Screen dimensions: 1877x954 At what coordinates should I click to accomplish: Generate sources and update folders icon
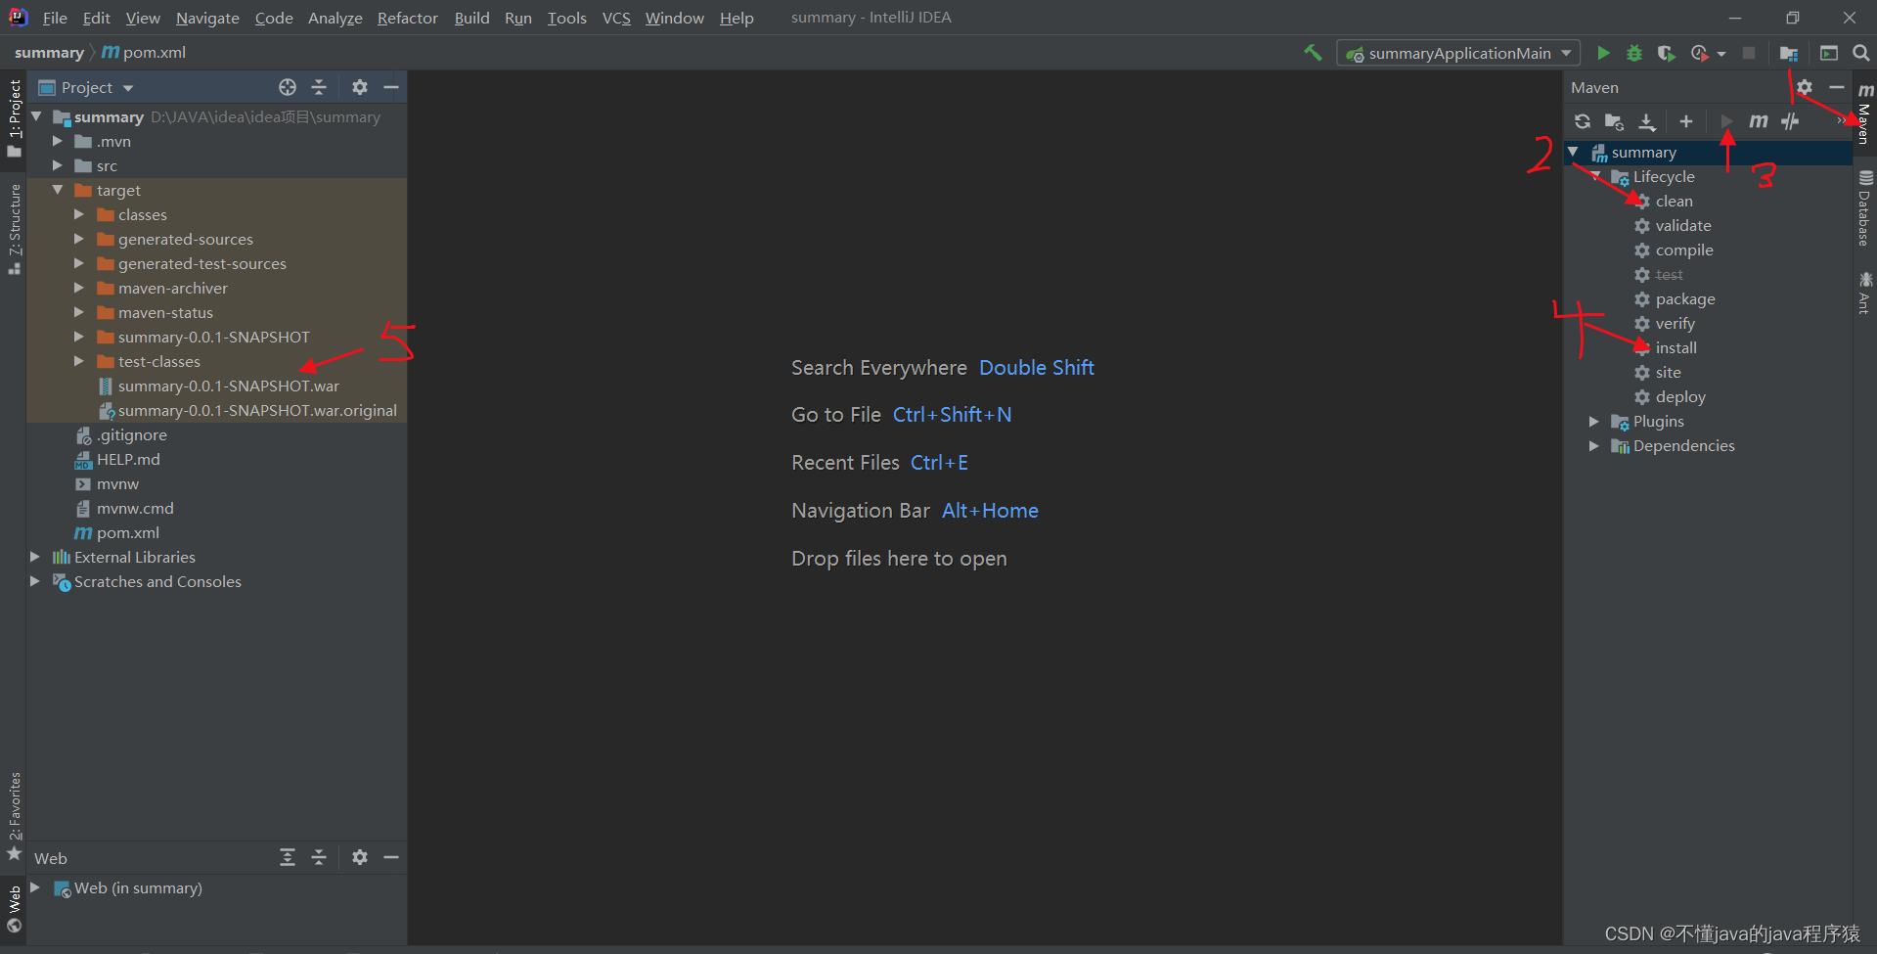(x=1614, y=121)
